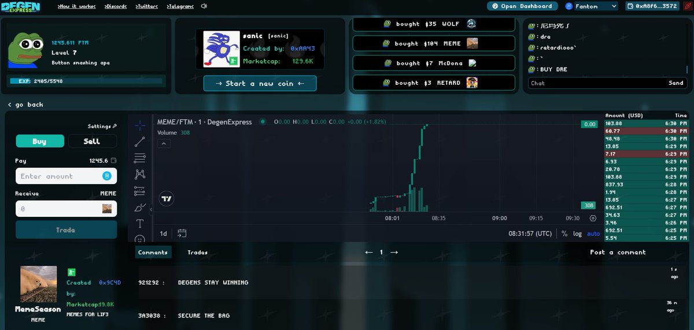Open the Telegram link
The image size is (694, 330).
180,6
